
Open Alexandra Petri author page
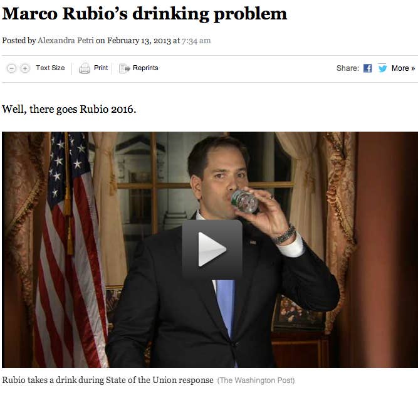tap(66, 41)
